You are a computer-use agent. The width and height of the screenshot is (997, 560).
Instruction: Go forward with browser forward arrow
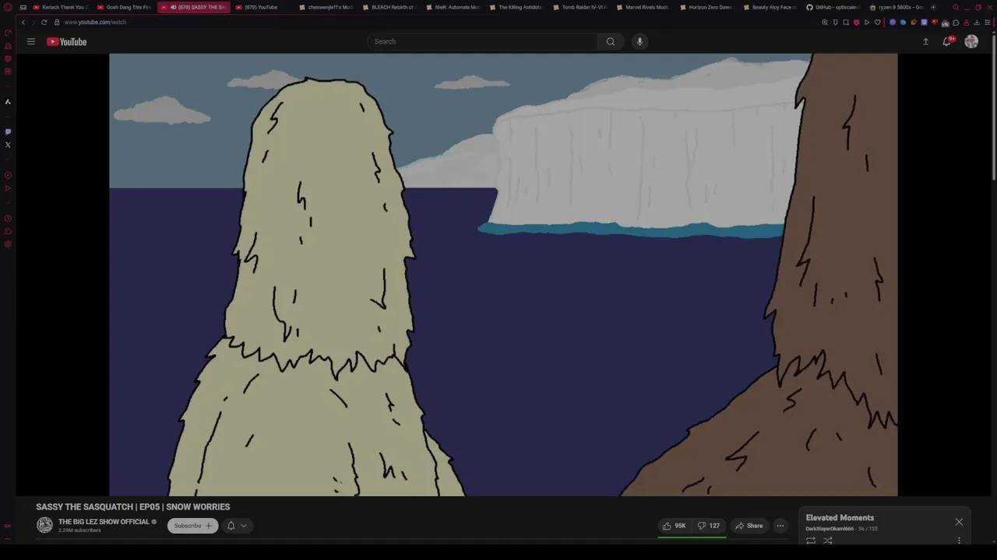click(33, 22)
